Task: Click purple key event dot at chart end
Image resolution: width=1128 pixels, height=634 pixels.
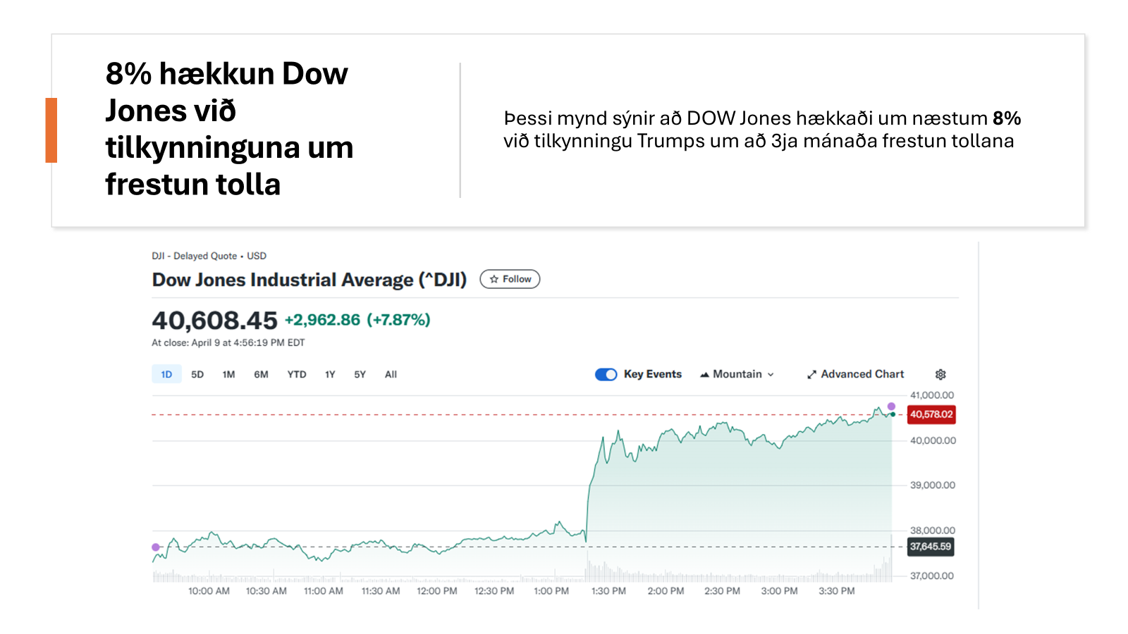Action: click(x=891, y=406)
